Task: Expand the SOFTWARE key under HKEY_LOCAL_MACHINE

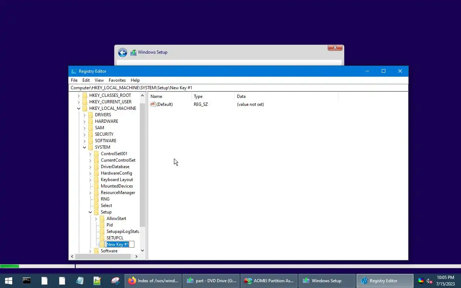Action: tap(85, 141)
